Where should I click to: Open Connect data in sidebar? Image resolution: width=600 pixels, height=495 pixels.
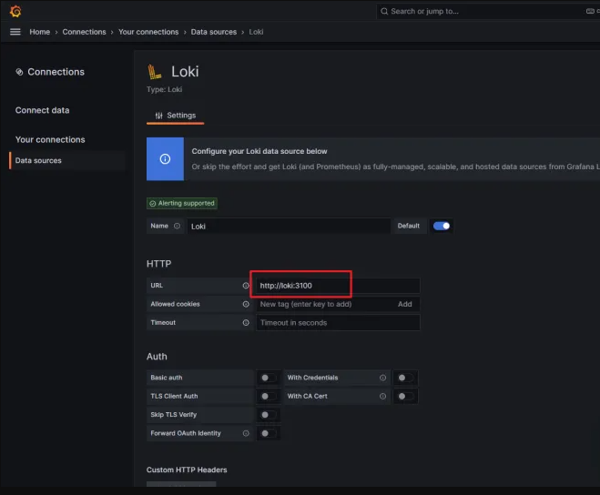point(42,110)
